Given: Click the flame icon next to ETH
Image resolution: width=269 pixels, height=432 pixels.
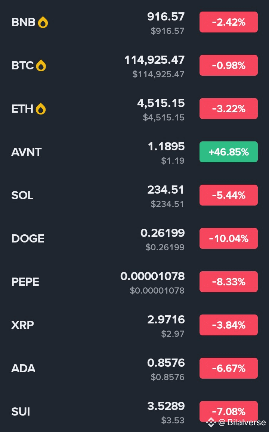Looking at the screenshot, I should tap(41, 109).
